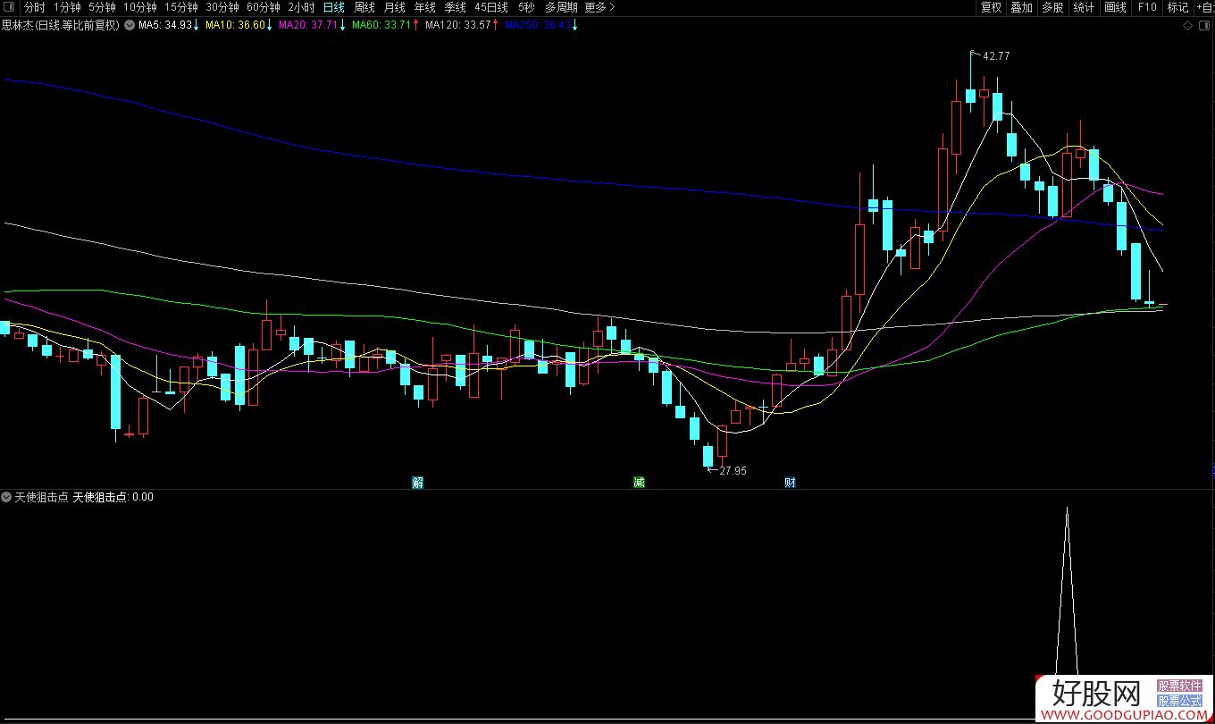Click the 天使狙击点: 0.00 indicator value
This screenshot has width=1215, height=724.
coord(113,497)
